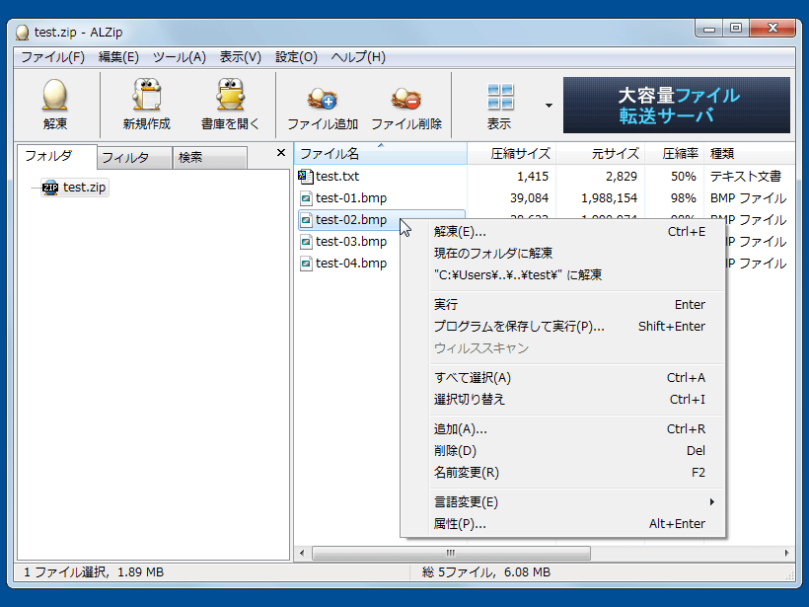This screenshot has height=607, width=809.
Task: Click the test-03.bmp file icon
Action: click(x=306, y=242)
